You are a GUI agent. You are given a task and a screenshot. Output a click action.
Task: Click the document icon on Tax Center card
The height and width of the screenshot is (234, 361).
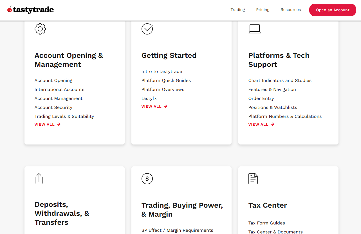(x=253, y=179)
